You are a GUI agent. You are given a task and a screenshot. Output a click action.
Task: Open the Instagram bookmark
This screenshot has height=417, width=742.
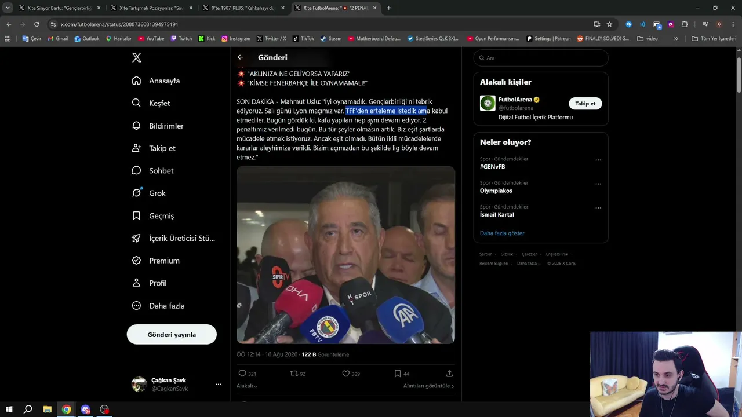click(x=235, y=39)
